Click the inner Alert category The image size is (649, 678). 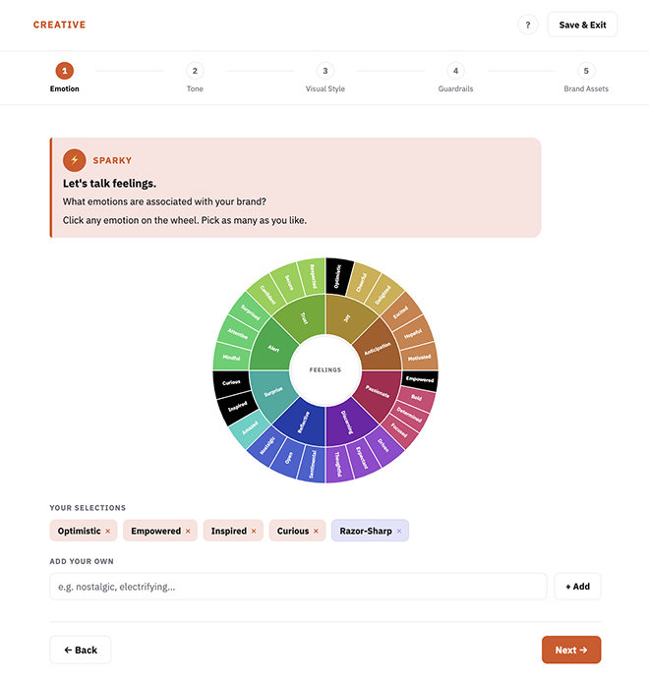tap(273, 349)
